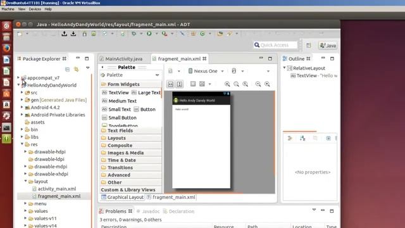Open Devices menu in VirtualBox
This screenshot has width=405, height=228.
tap(35, 9)
